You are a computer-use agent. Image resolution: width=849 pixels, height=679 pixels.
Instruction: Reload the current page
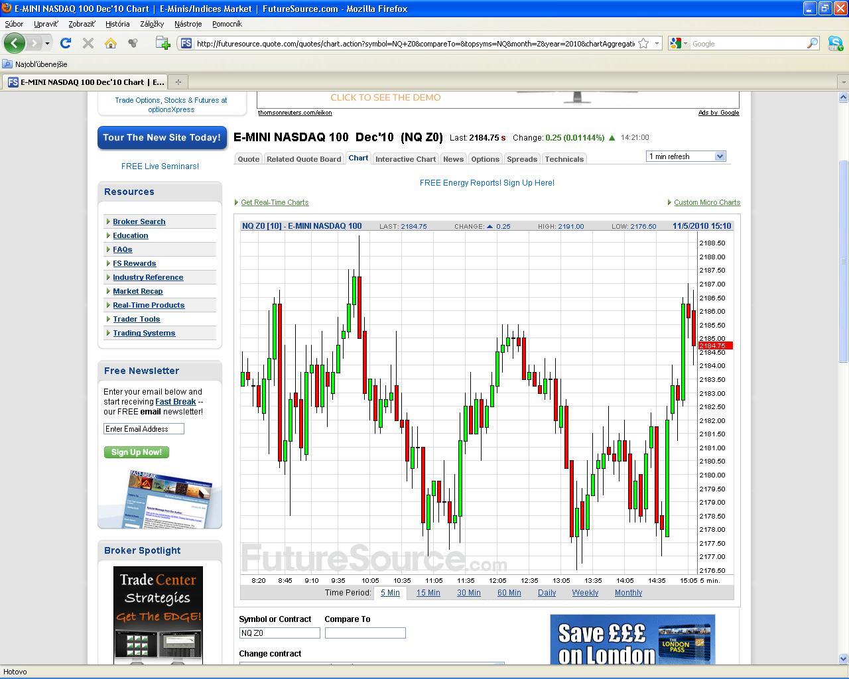(x=65, y=44)
